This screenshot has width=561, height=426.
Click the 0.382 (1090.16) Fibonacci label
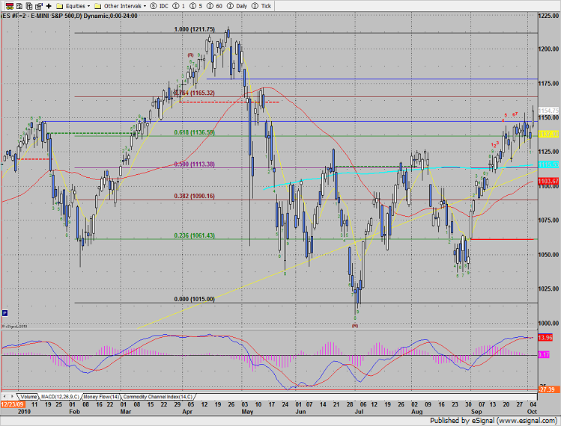[194, 196]
